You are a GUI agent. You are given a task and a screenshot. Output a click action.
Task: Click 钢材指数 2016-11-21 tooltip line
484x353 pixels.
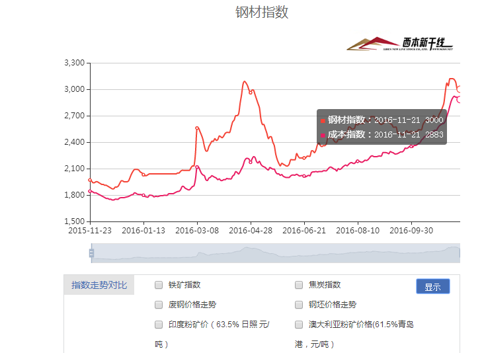coord(382,120)
